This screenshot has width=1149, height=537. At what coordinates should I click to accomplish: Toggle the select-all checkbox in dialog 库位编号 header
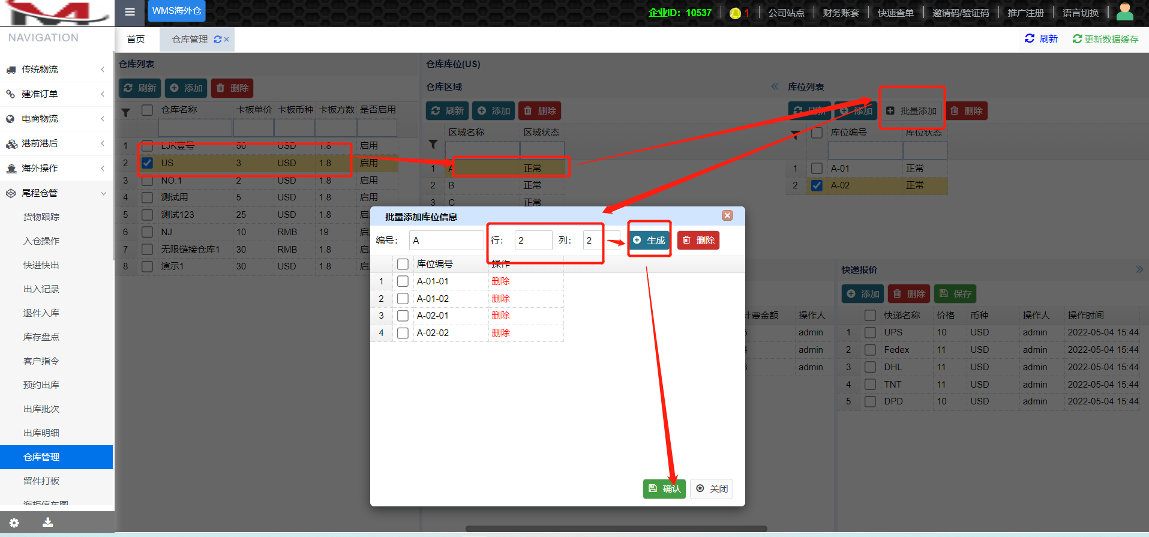point(403,264)
